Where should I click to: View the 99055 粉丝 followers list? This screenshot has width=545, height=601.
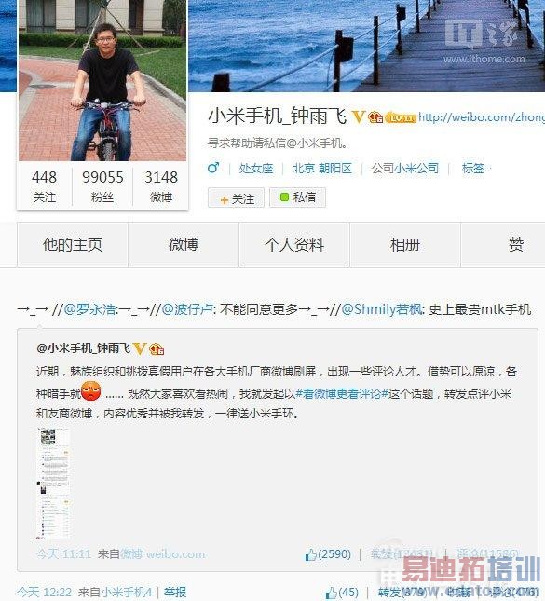(102, 186)
